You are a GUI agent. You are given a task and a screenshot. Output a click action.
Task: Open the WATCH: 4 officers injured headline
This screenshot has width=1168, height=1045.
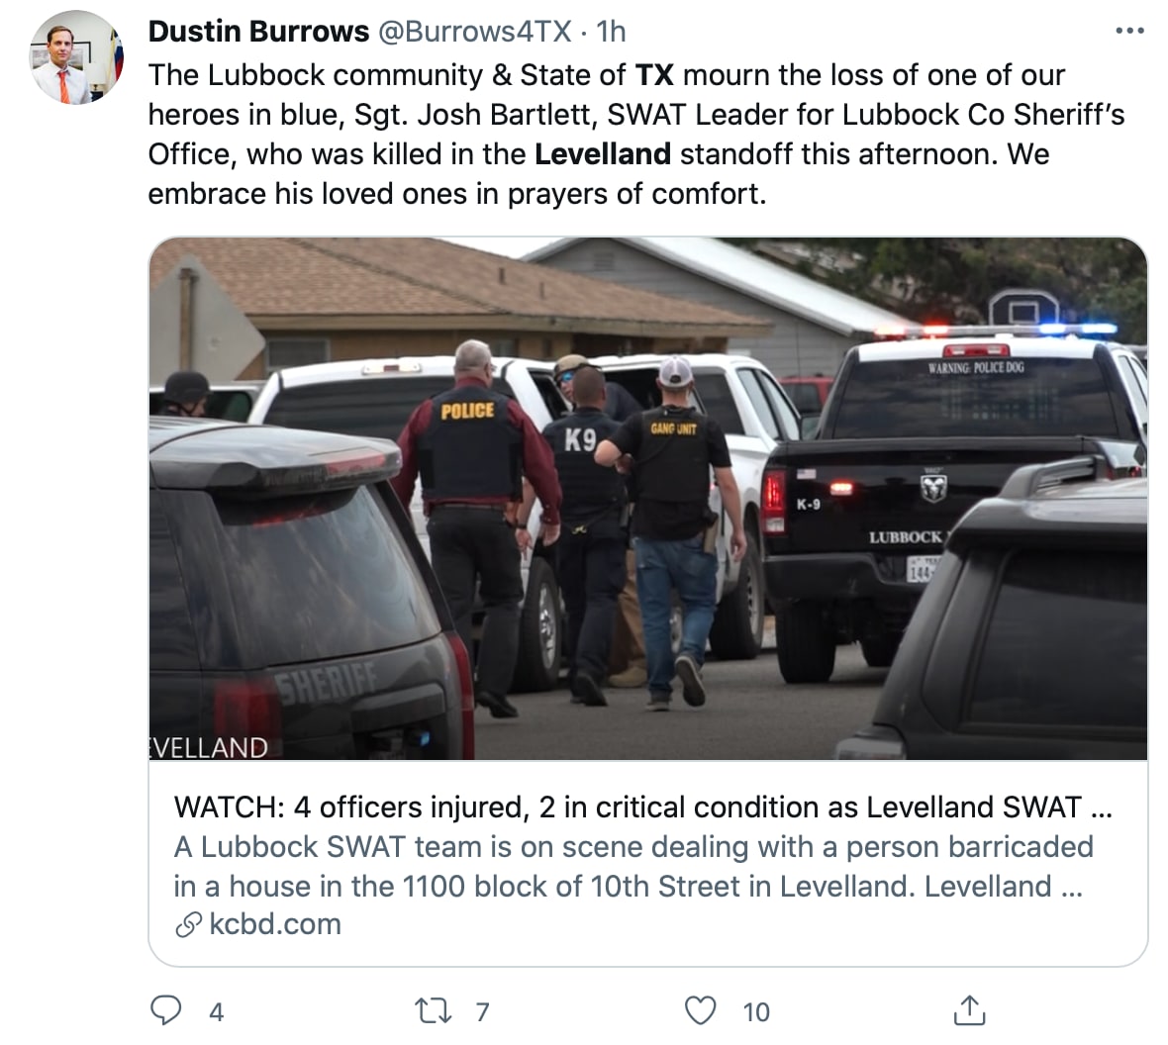tap(642, 807)
